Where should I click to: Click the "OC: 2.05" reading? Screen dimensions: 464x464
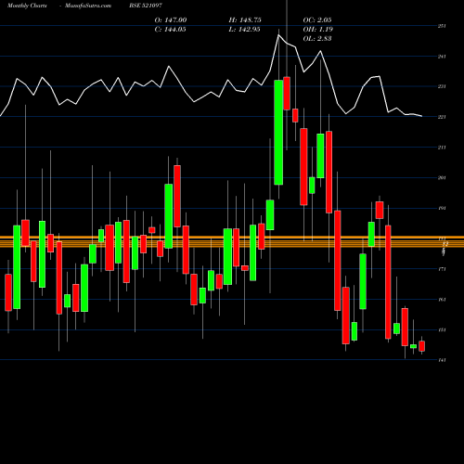tap(317, 20)
